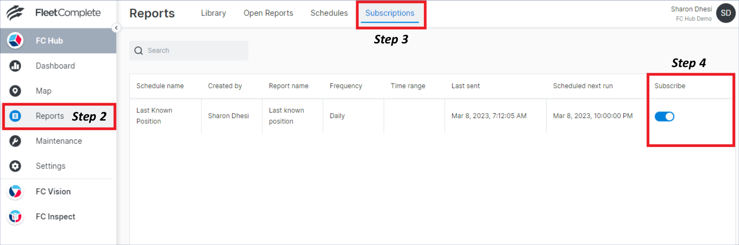The image size is (739, 245).
Task: Click the FC Inspect icon
Action: (x=15, y=217)
